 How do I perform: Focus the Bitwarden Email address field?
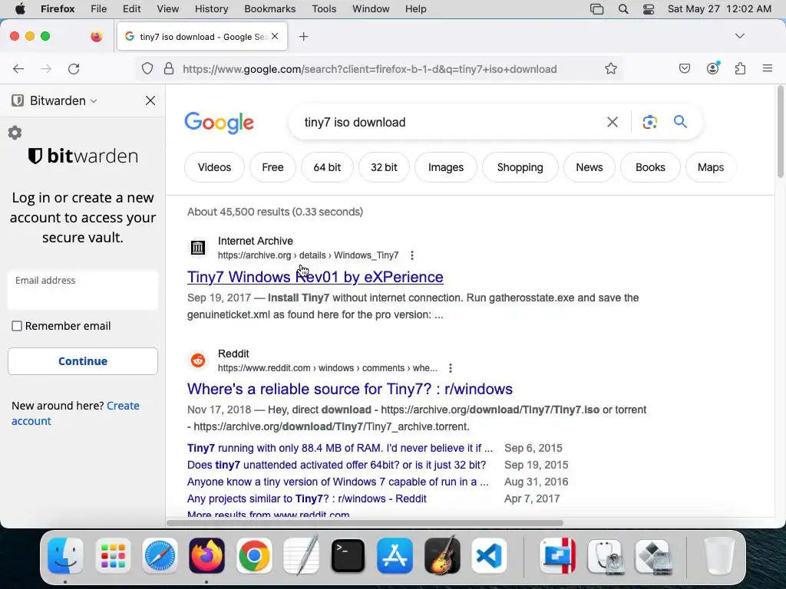(83, 290)
